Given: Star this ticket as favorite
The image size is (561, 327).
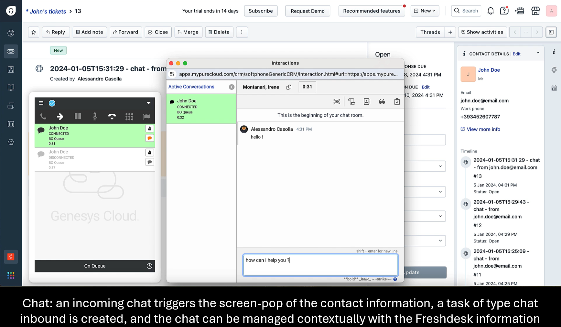Looking at the screenshot, I should [34, 32].
